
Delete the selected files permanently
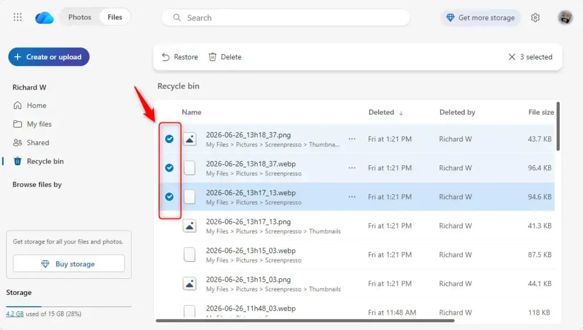pyautogui.click(x=225, y=57)
